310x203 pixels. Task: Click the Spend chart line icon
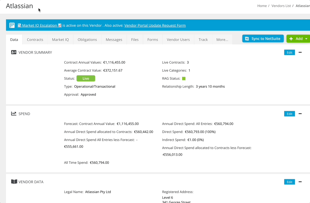pyautogui.click(x=14, y=114)
